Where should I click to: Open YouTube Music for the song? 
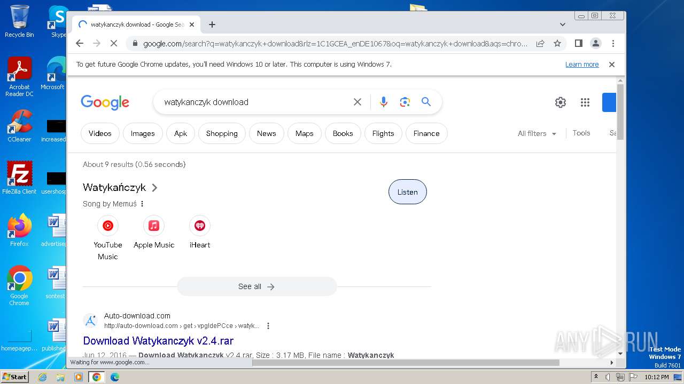click(x=108, y=238)
